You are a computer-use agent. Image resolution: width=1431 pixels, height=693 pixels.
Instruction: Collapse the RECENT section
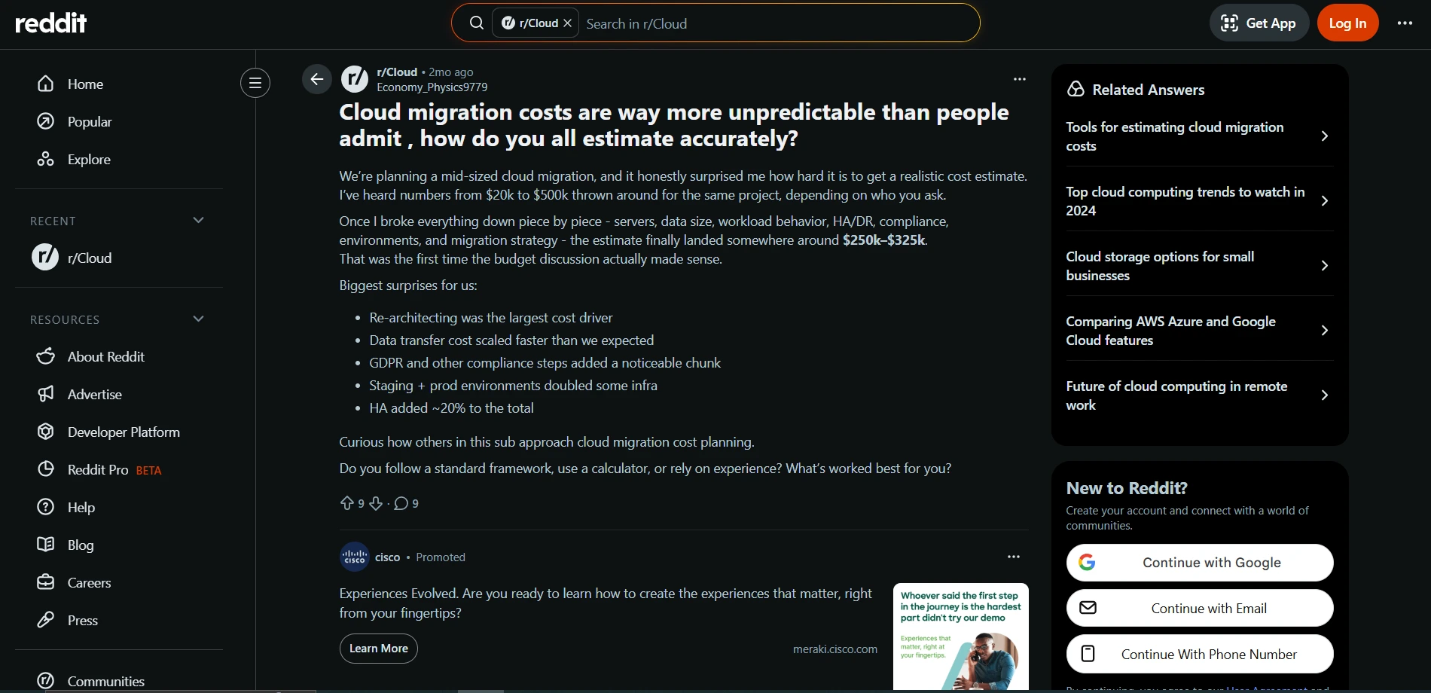[198, 220]
